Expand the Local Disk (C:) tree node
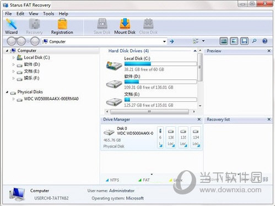Viewport: 275px width, 206px height. [13, 57]
